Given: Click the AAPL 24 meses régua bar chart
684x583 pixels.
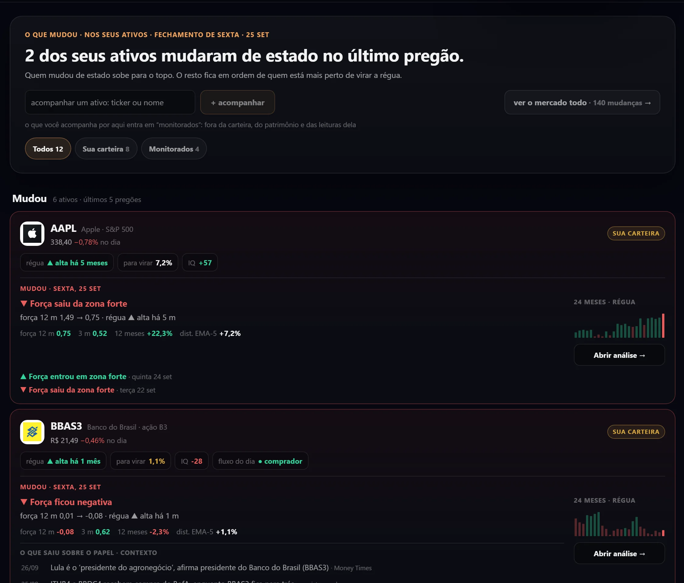Looking at the screenshot, I should pyautogui.click(x=619, y=326).
